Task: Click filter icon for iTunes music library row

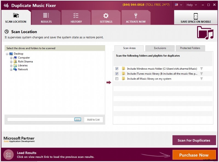Action: [x=201, y=74]
